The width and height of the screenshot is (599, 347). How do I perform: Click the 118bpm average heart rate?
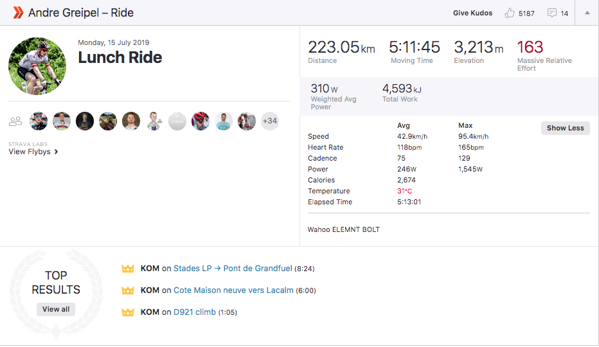pyautogui.click(x=409, y=148)
